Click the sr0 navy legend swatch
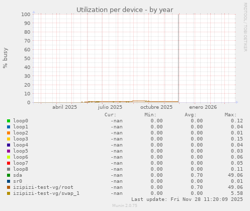250x211 pixels. pos(9,181)
